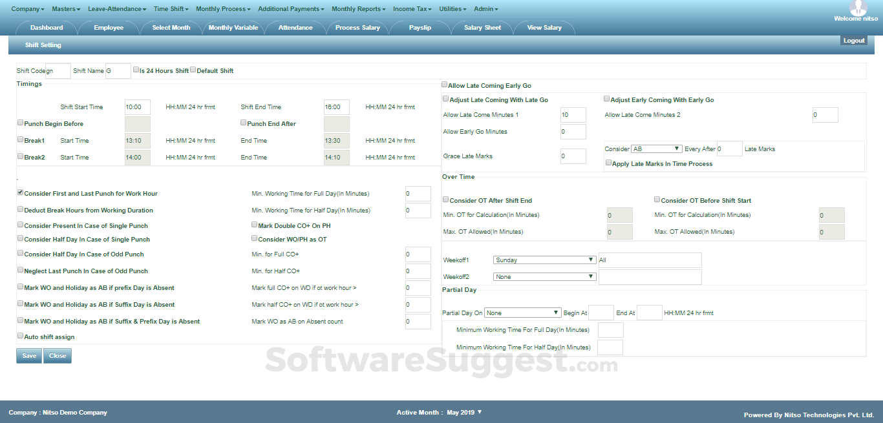Check Consider OT After Shift End
Screen dimensions: 883x423
tap(445, 200)
